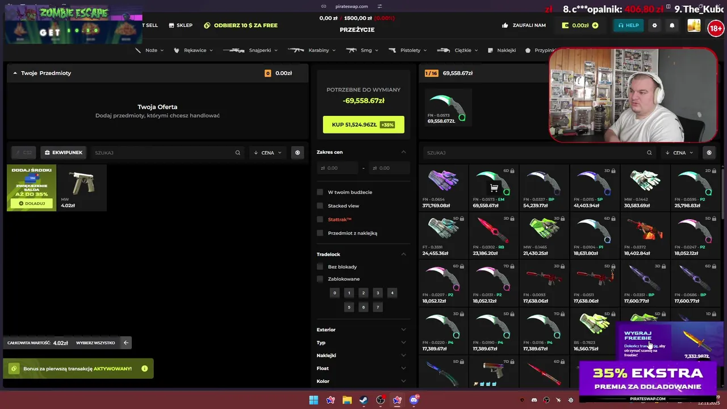The height and width of the screenshot is (409, 727).
Task: Collapse the Twoje Przedmioty panel
Action: coord(15,73)
